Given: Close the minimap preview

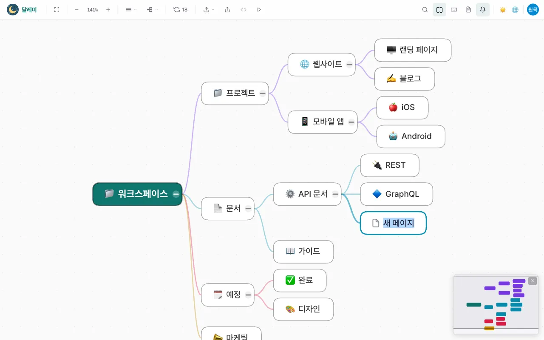Looking at the screenshot, I should click(x=533, y=281).
